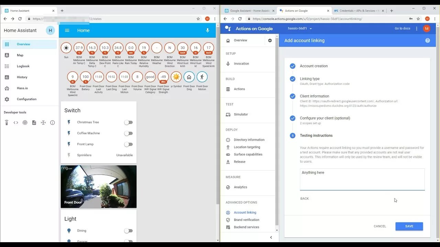Open a new tab in Home Assistant window

62,11
